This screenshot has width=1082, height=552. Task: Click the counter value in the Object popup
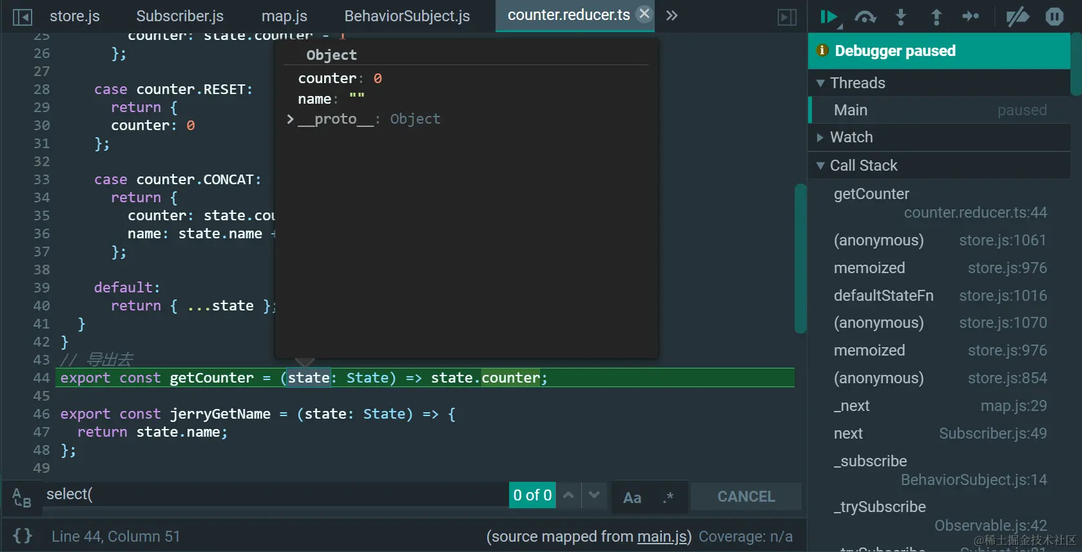pyautogui.click(x=378, y=79)
